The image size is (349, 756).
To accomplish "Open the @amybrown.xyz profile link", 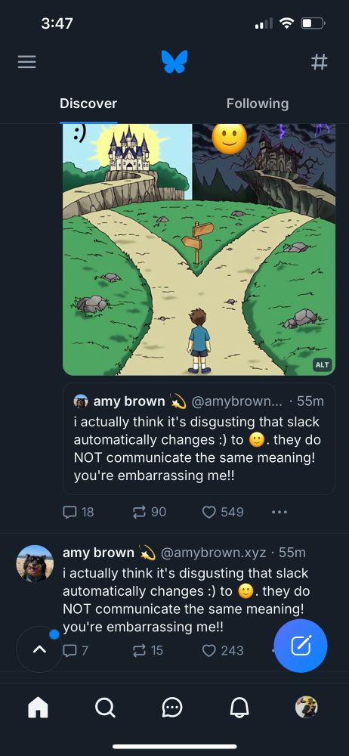I will tap(212, 553).
